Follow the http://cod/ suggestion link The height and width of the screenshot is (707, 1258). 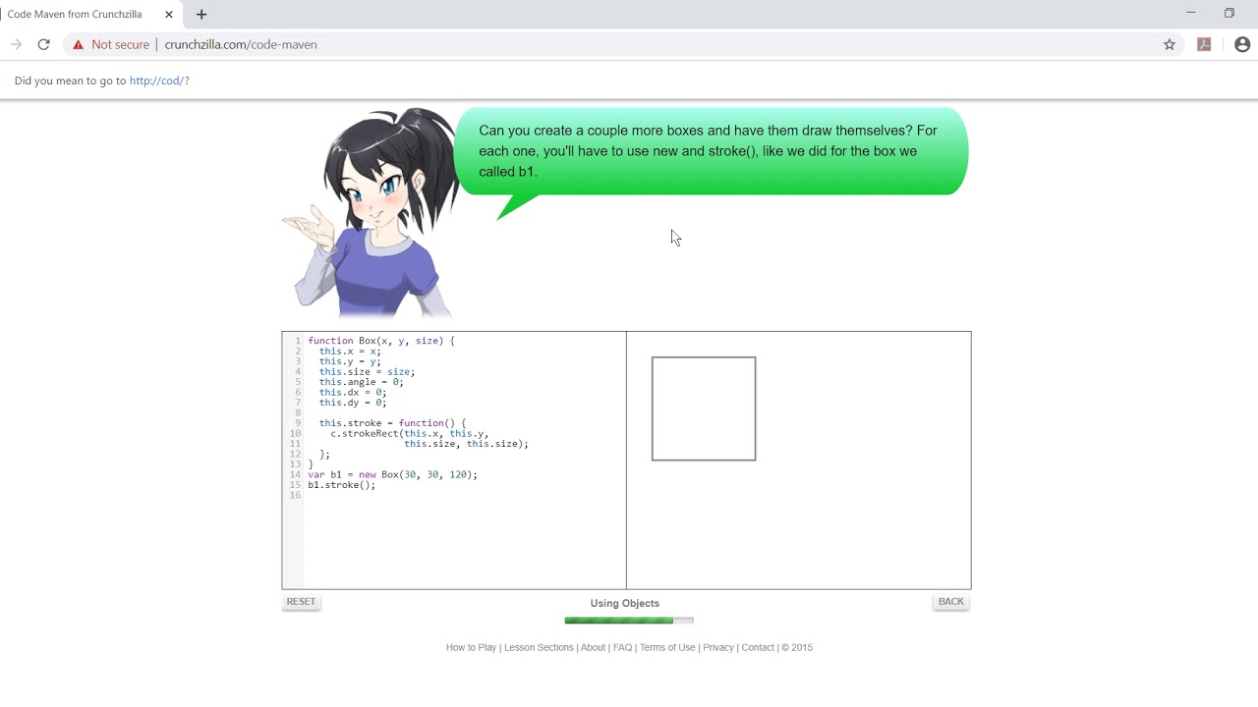coord(156,81)
